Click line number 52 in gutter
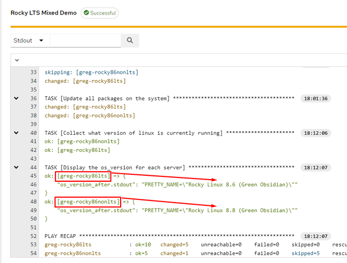 click(x=34, y=236)
